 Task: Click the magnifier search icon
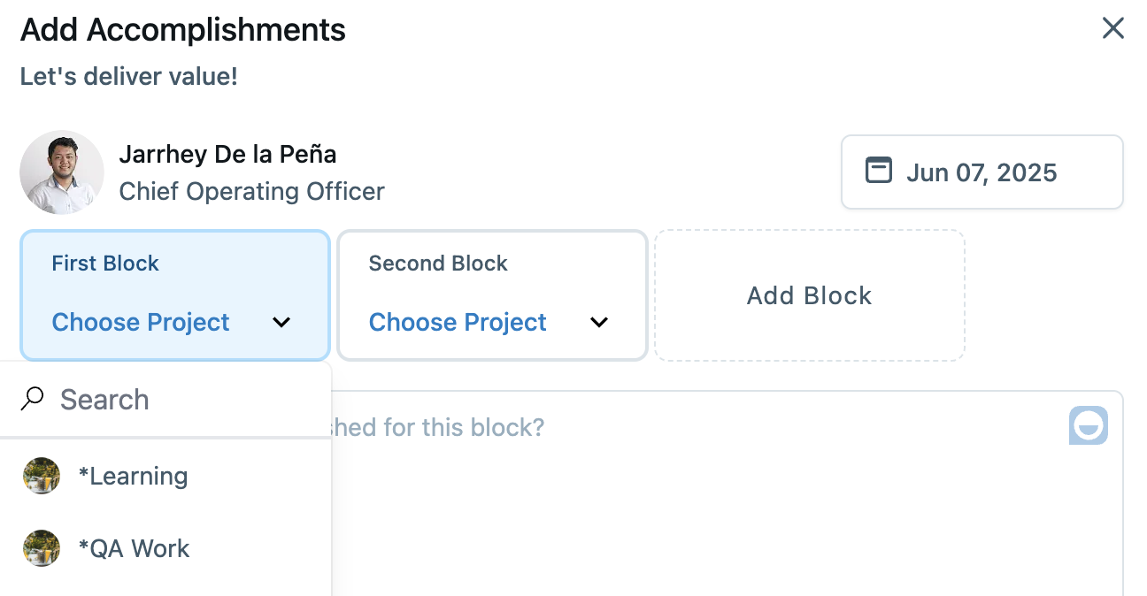pyautogui.click(x=33, y=400)
